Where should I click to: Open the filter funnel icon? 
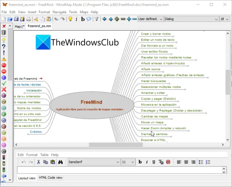[97, 19]
